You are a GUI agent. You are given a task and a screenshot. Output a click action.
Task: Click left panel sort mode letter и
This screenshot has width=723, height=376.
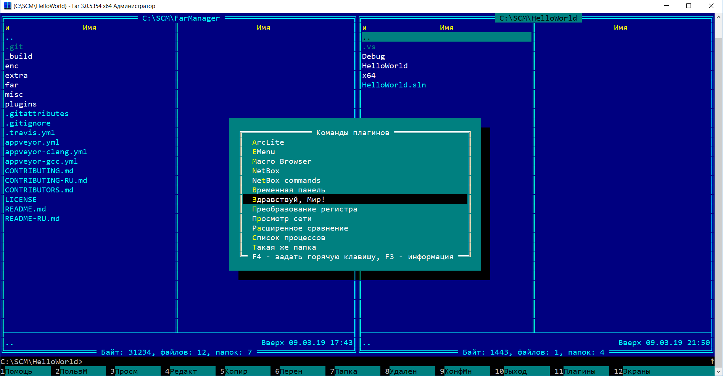pyautogui.click(x=7, y=27)
